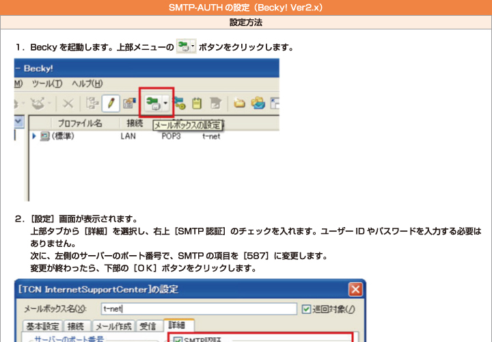Toggle the SMTP認証 checkbox
492x342 pixels.
click(x=178, y=341)
